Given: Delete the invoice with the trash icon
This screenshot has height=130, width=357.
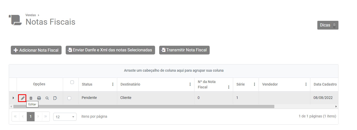Looking at the screenshot, I should click(31, 98).
